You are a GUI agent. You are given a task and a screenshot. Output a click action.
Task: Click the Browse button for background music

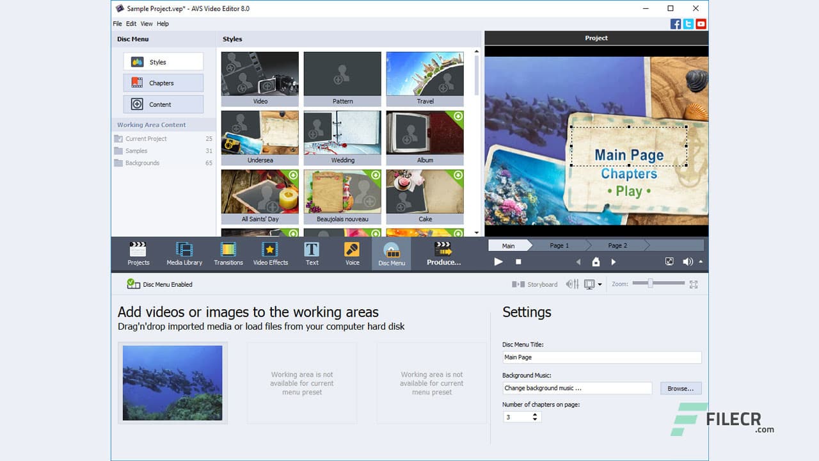pyautogui.click(x=680, y=388)
